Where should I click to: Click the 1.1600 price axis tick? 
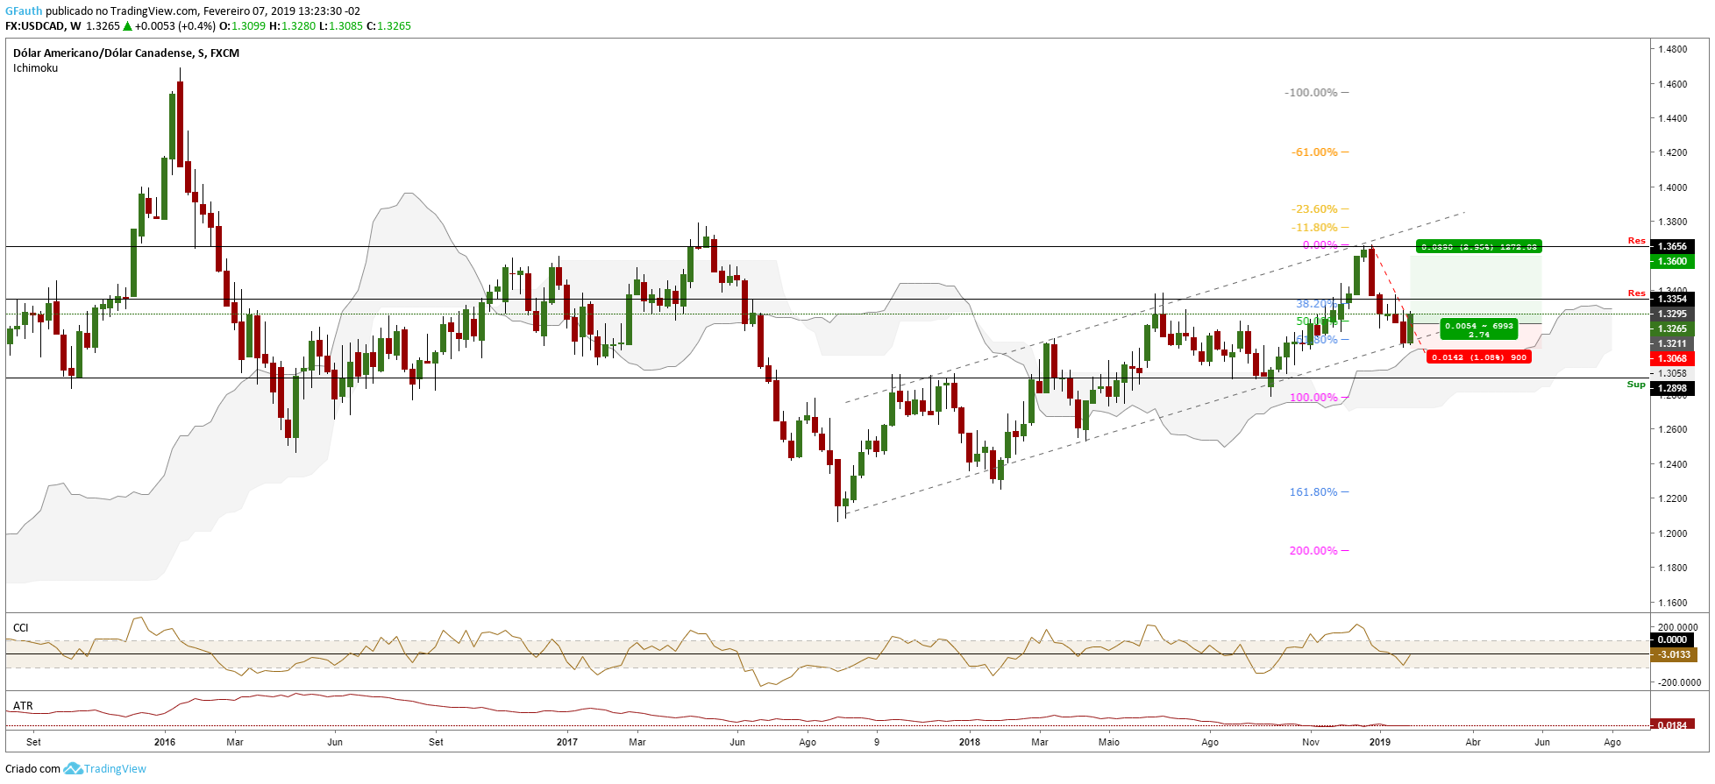(1672, 603)
